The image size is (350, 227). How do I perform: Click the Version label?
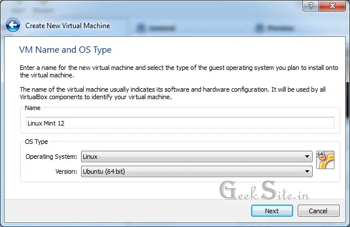tap(66, 171)
